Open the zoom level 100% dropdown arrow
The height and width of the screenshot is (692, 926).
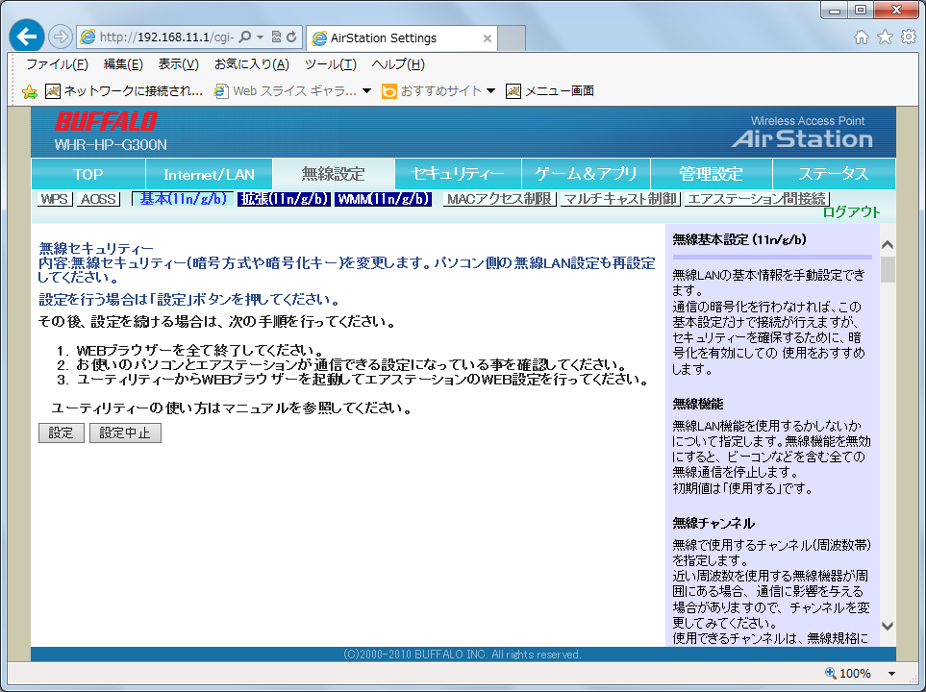892,674
